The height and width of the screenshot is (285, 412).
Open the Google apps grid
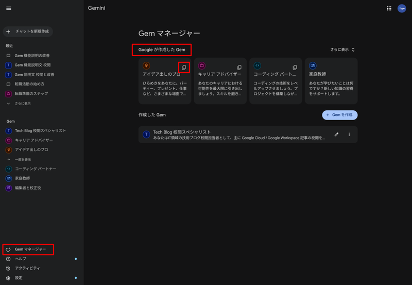pyautogui.click(x=389, y=8)
